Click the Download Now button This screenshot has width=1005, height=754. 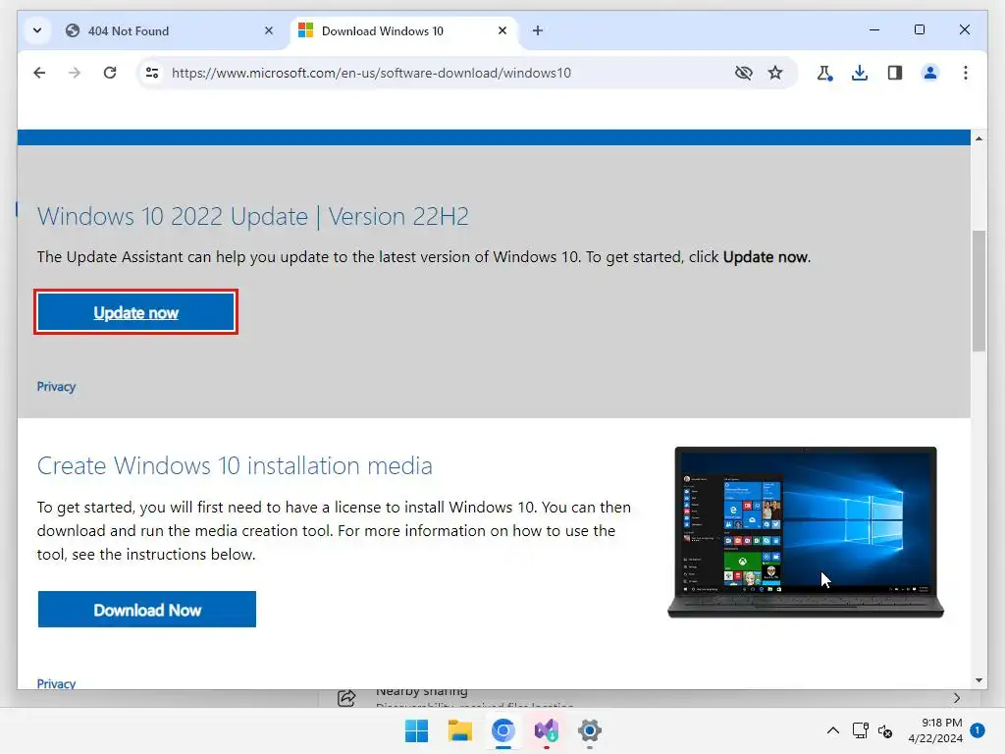click(147, 609)
